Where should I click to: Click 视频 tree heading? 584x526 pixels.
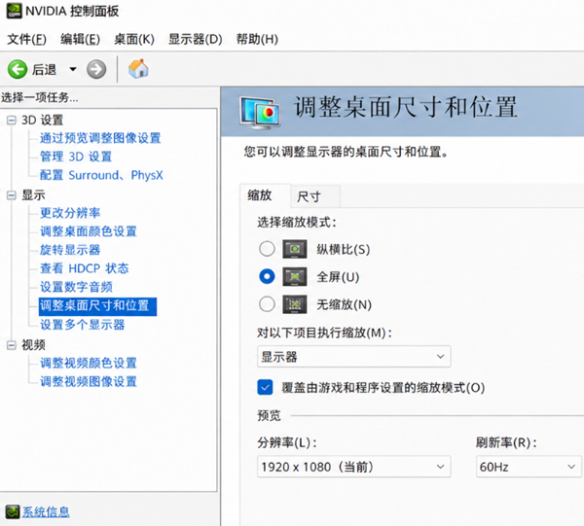[33, 345]
